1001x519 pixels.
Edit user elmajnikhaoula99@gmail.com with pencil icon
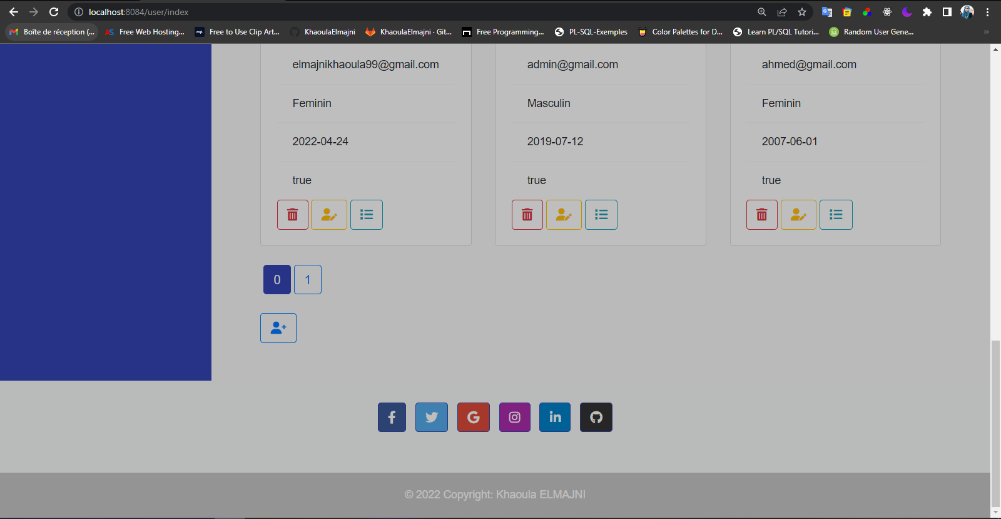[x=329, y=215]
